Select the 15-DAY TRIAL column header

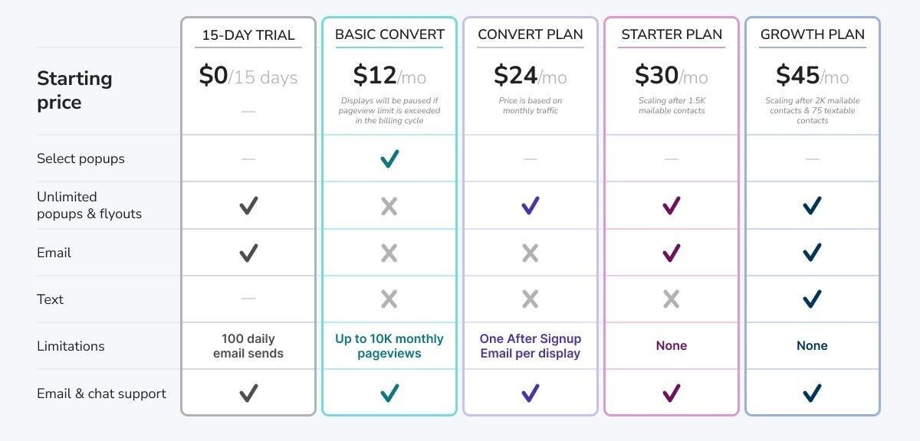(x=248, y=34)
